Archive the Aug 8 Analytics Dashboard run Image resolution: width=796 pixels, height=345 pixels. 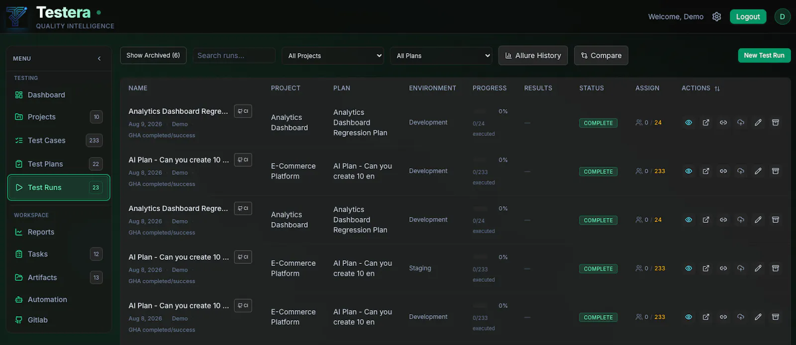pos(775,220)
